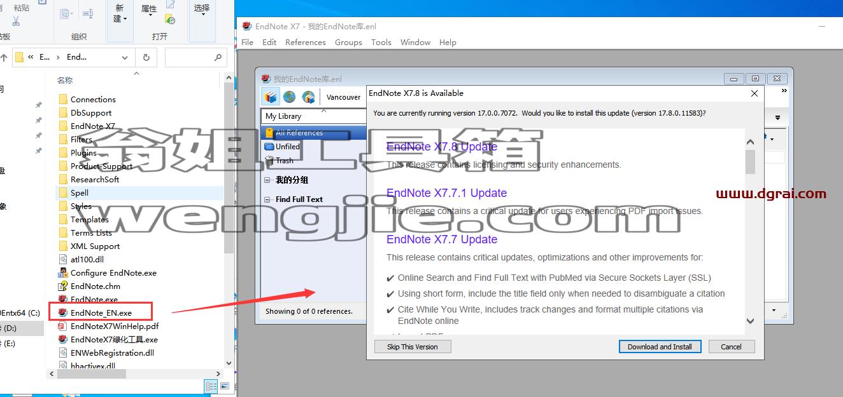Click the toolbar overflow chevron in library window
843x397 pixels.
click(784, 91)
